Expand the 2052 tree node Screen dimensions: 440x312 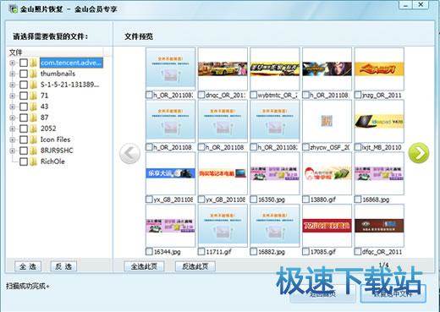(x=13, y=129)
